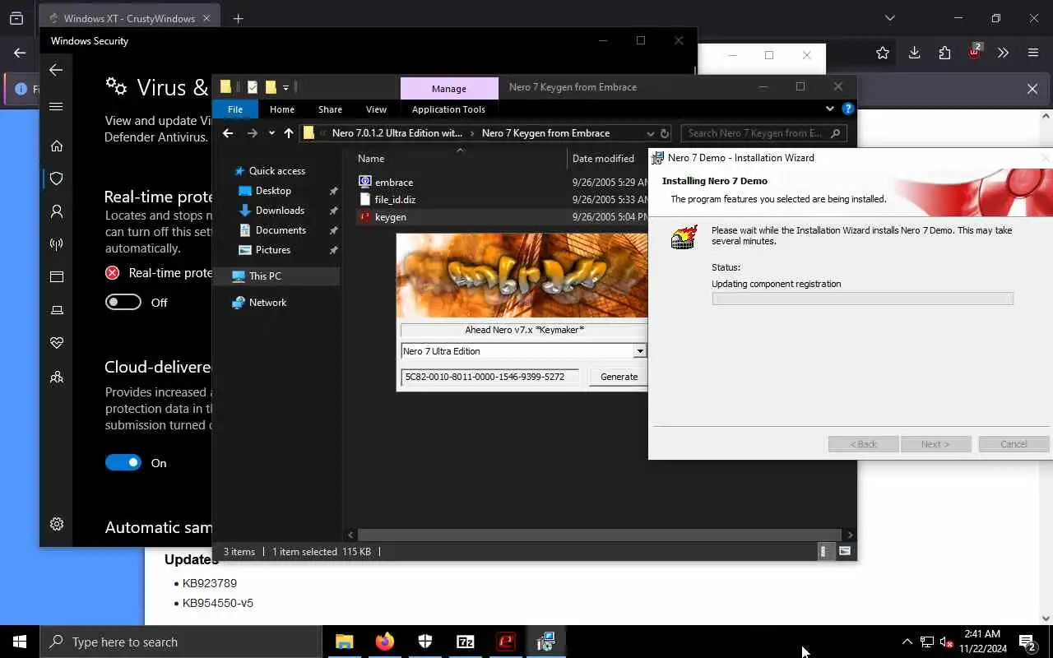1053x658 pixels.
Task: Open Account protection person icon
Action: point(57,211)
